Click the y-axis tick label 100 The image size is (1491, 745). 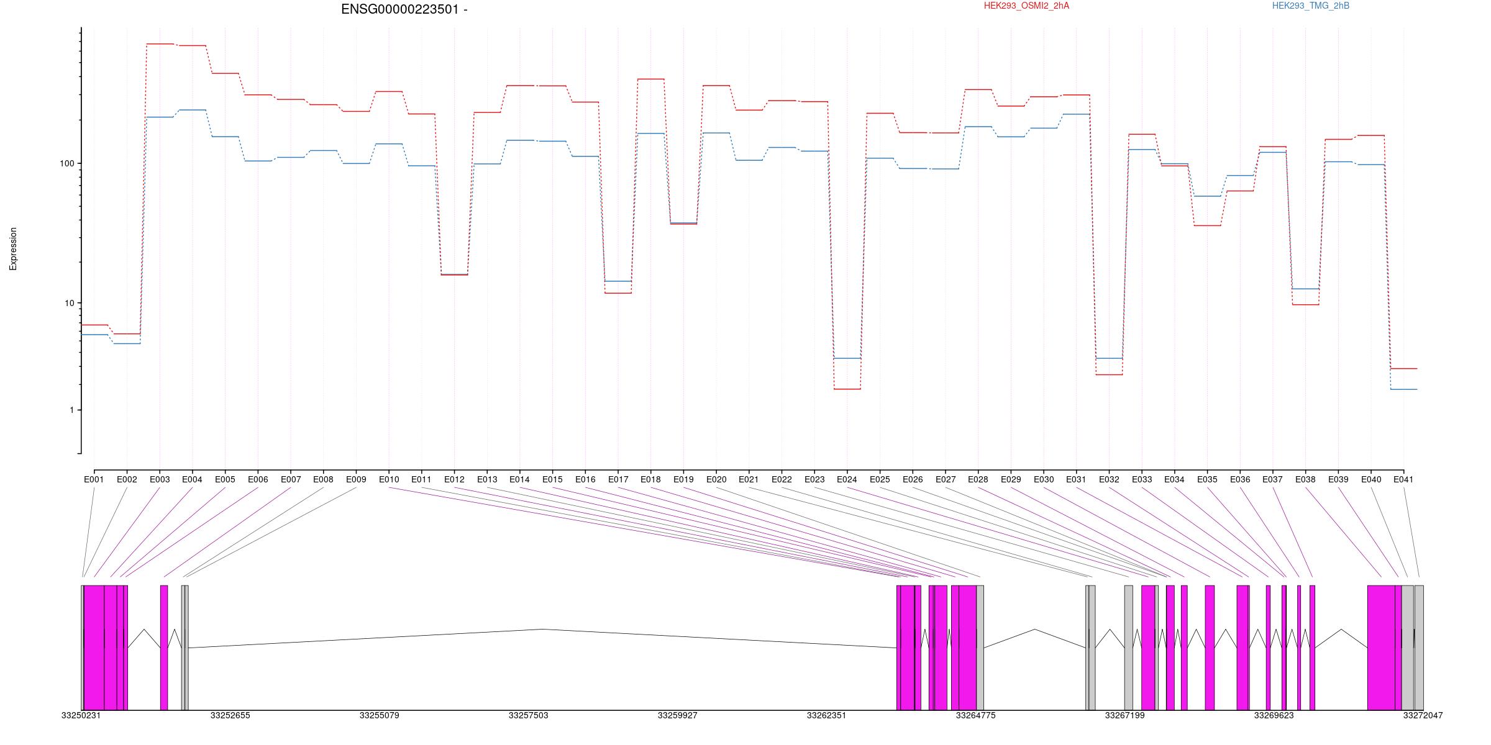coord(66,163)
